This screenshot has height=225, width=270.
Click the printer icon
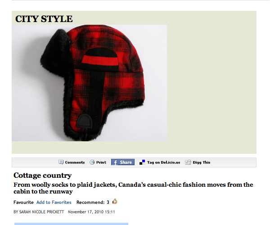[92, 162]
